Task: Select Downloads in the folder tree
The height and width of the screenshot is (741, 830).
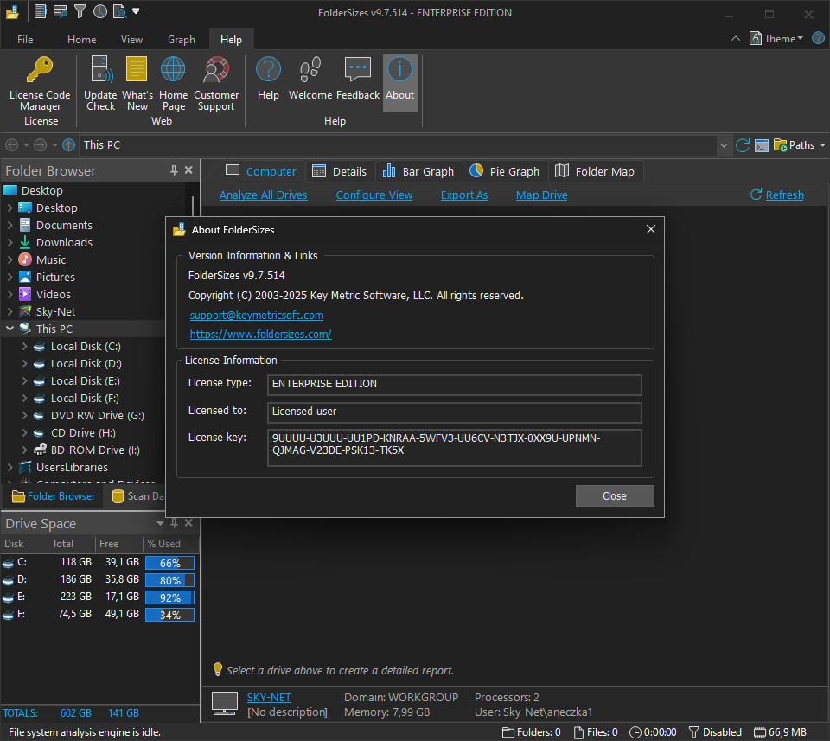Action: (x=64, y=242)
